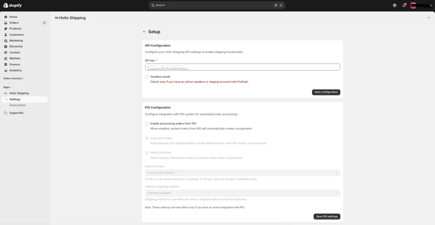
Task: Open the Fallback shipping method dropdown
Action: coord(243,193)
